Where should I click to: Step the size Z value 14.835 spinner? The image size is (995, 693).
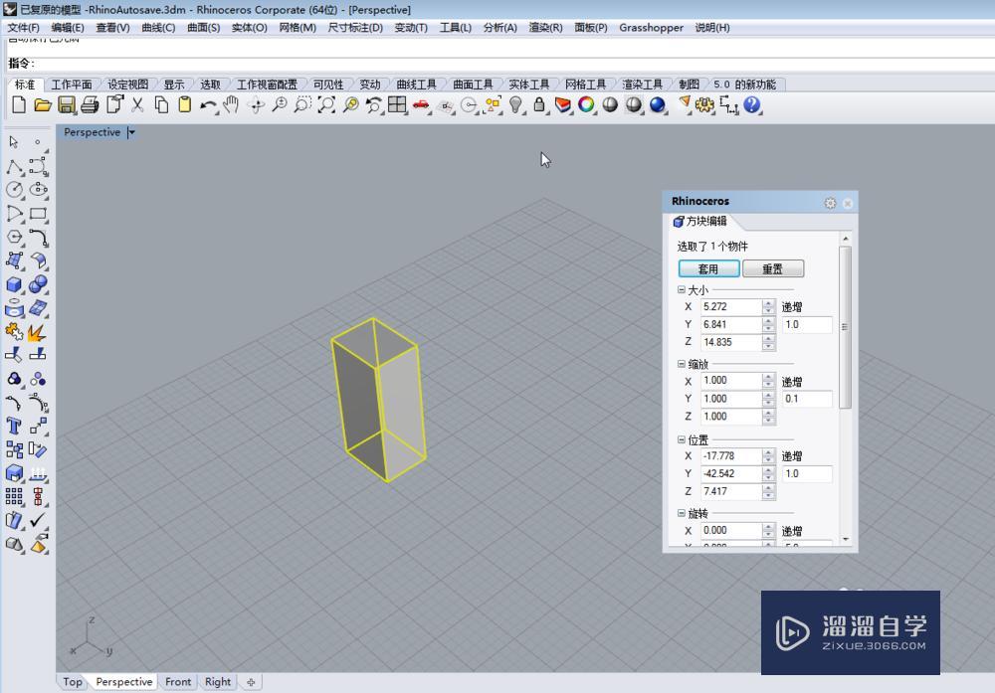coord(768,342)
